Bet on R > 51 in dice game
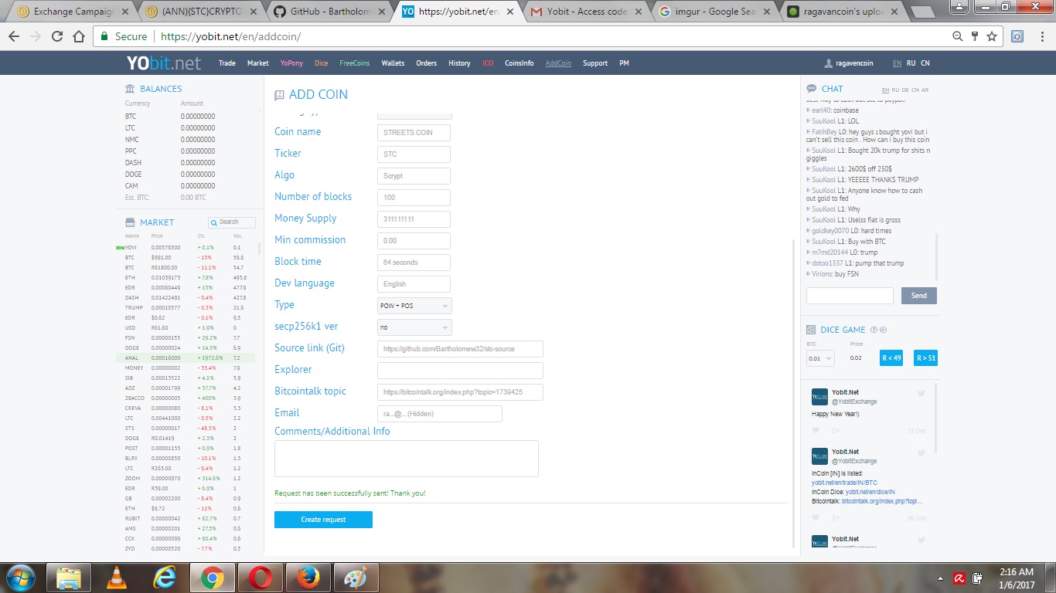Viewport: 1056px width, 593px height. (925, 358)
